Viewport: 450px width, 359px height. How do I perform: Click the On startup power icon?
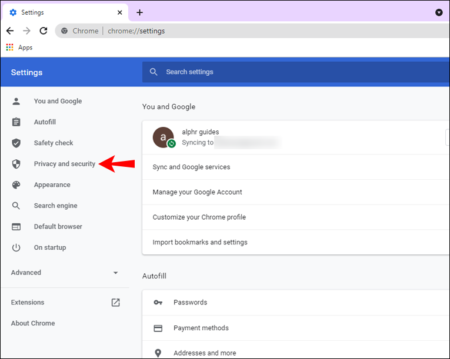click(16, 247)
